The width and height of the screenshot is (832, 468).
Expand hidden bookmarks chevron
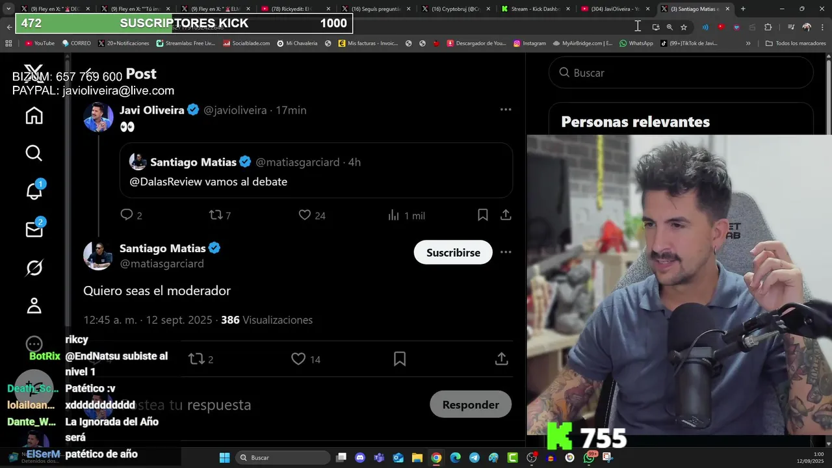pyautogui.click(x=748, y=44)
